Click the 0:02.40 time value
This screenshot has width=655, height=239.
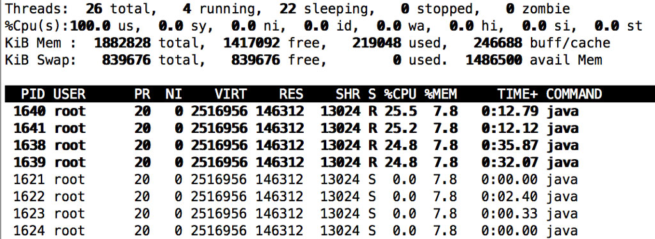(510, 197)
